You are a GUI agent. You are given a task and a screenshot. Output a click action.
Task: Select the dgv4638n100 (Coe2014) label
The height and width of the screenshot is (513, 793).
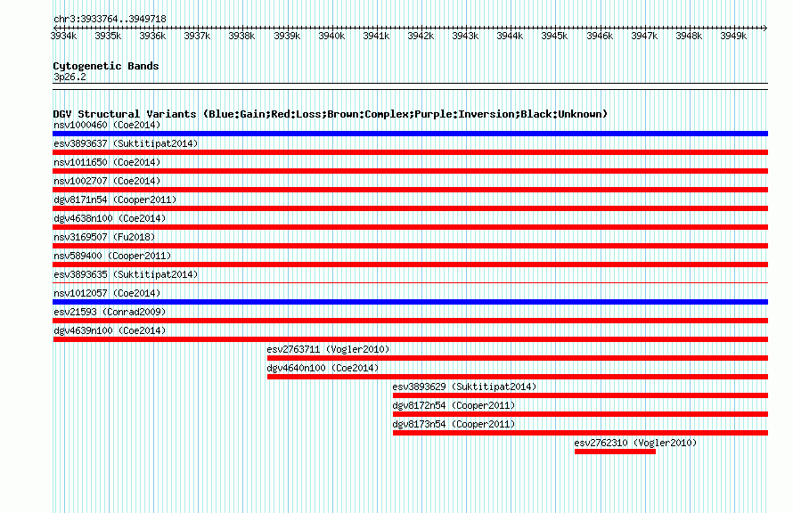pyautogui.click(x=110, y=218)
